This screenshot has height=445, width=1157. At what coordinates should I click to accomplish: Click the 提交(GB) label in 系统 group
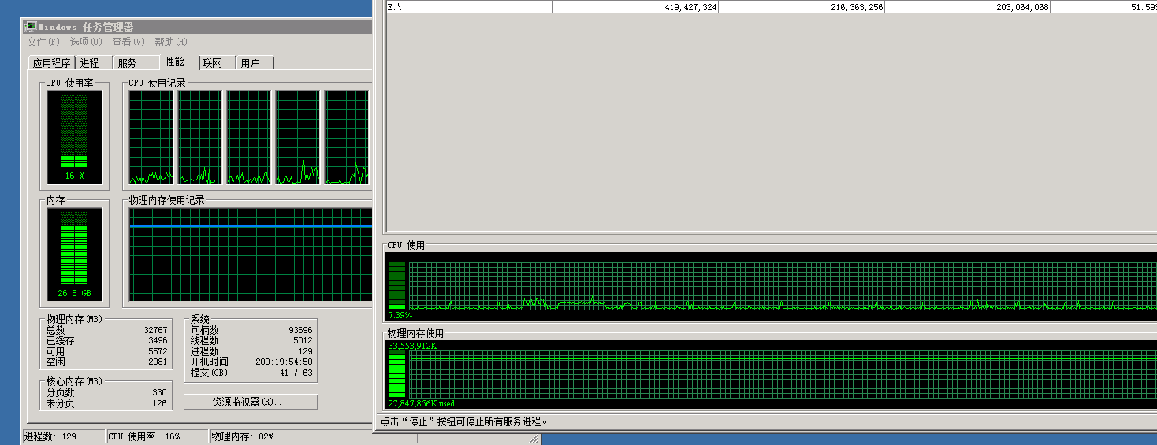pyautogui.click(x=209, y=373)
